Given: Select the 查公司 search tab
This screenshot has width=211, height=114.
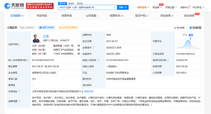Looking at the screenshot, I should (62, 4).
